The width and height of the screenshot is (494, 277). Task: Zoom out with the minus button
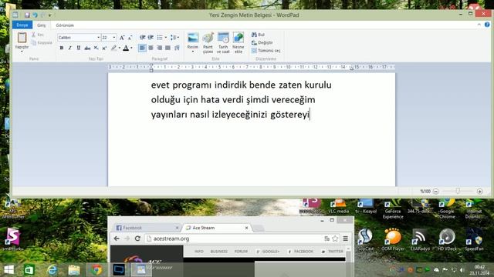click(435, 192)
